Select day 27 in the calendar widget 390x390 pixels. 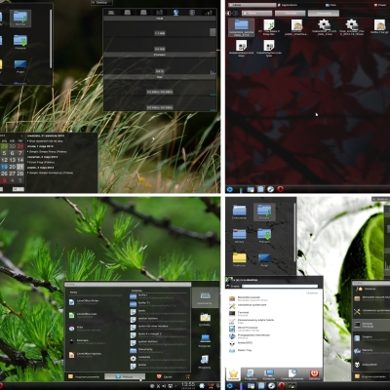pyautogui.click(x=12, y=174)
